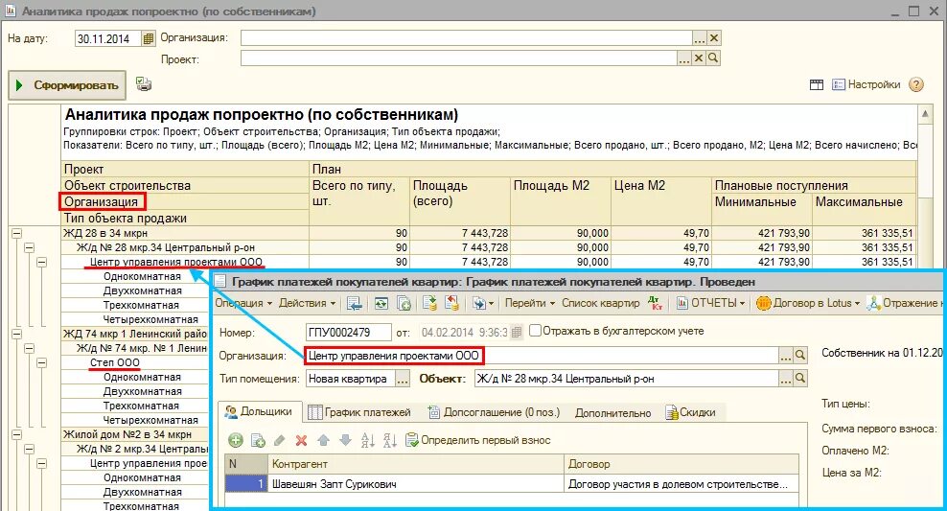This screenshot has width=947, height=511.
Task: Open the selection dialog for the Проект field
Action: coord(683,58)
